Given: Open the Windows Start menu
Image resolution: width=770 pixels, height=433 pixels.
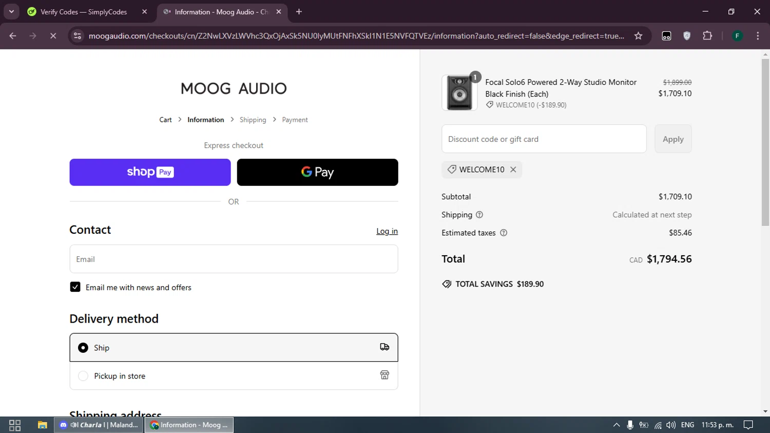Looking at the screenshot, I should 15,425.
